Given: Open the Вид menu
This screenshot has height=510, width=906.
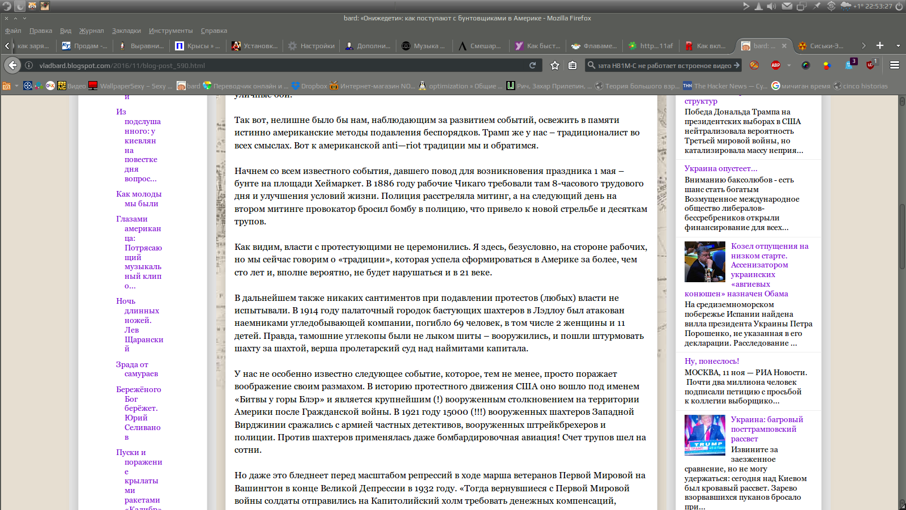Looking at the screenshot, I should tap(66, 31).
